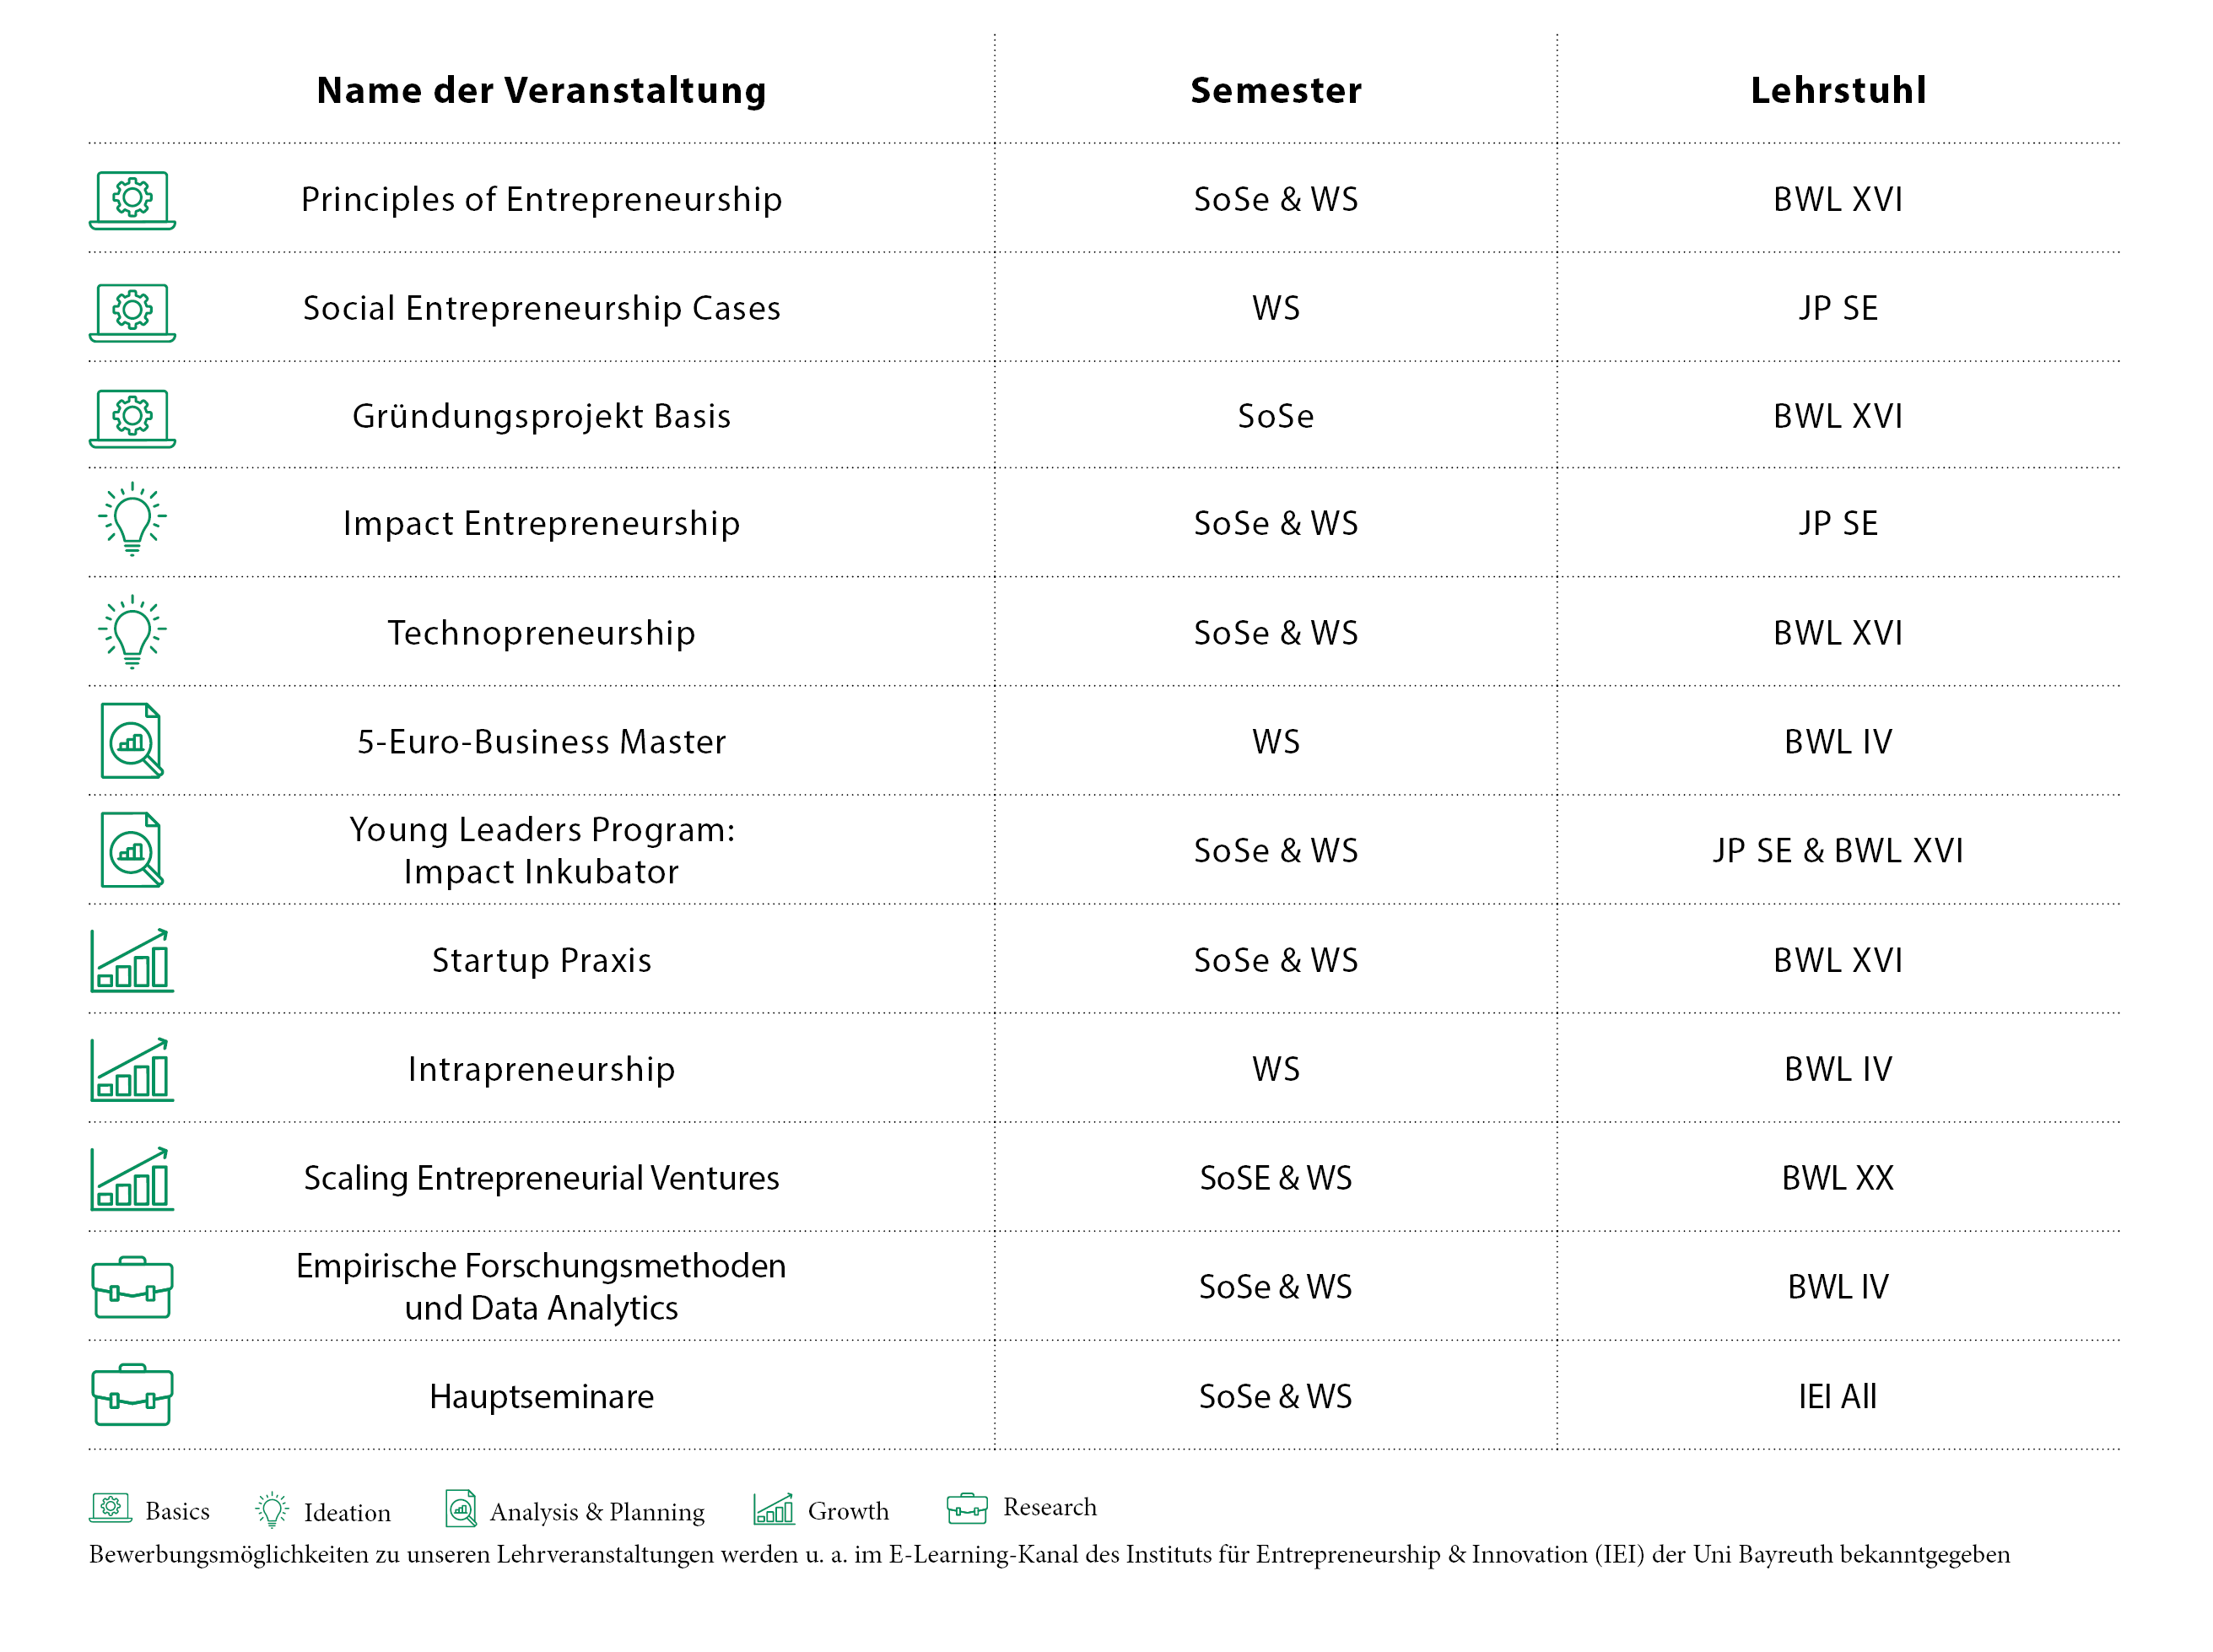Click the growth chart icon beside Intrapreneurship

(x=132, y=1069)
